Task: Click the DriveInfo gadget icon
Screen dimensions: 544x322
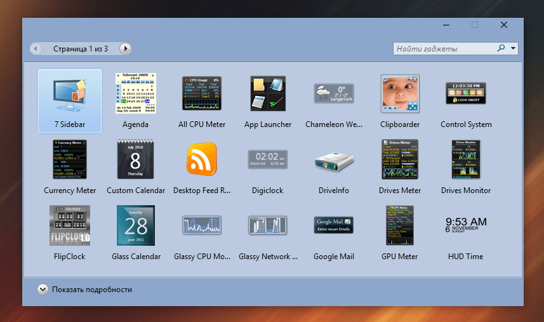Action: tap(334, 159)
